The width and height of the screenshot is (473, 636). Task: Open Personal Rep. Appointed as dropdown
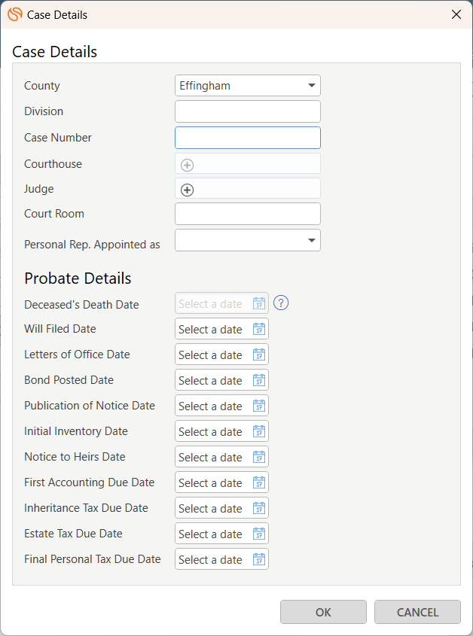(x=248, y=240)
